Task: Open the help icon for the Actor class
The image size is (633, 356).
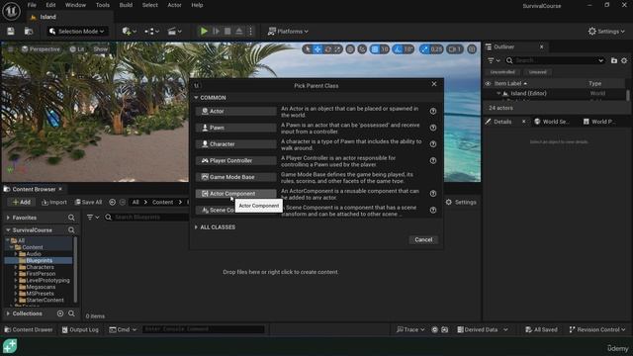Action: tap(433, 111)
